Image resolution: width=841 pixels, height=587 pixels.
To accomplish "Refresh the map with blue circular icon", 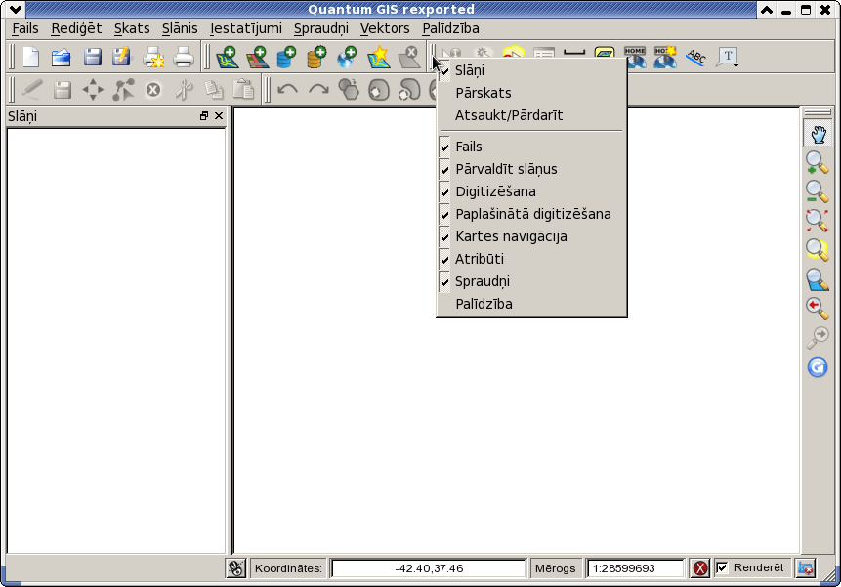I will pos(818,367).
